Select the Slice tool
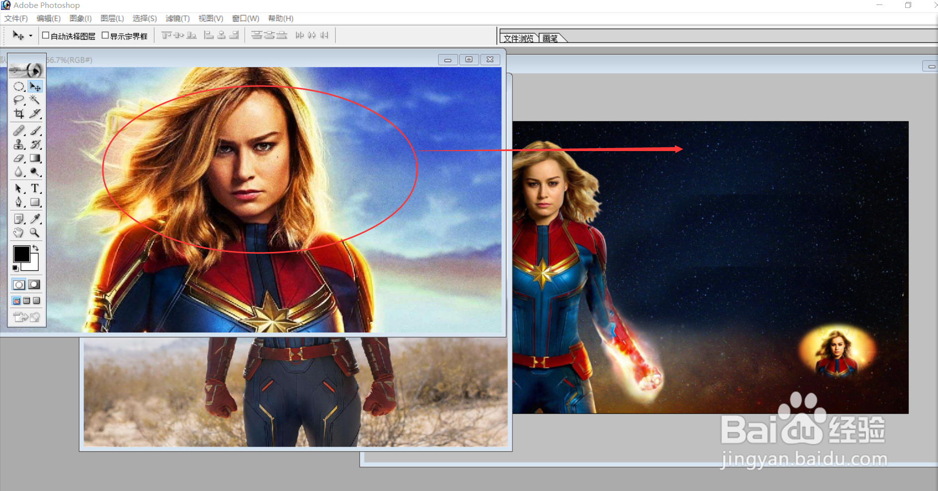 pos(35,114)
